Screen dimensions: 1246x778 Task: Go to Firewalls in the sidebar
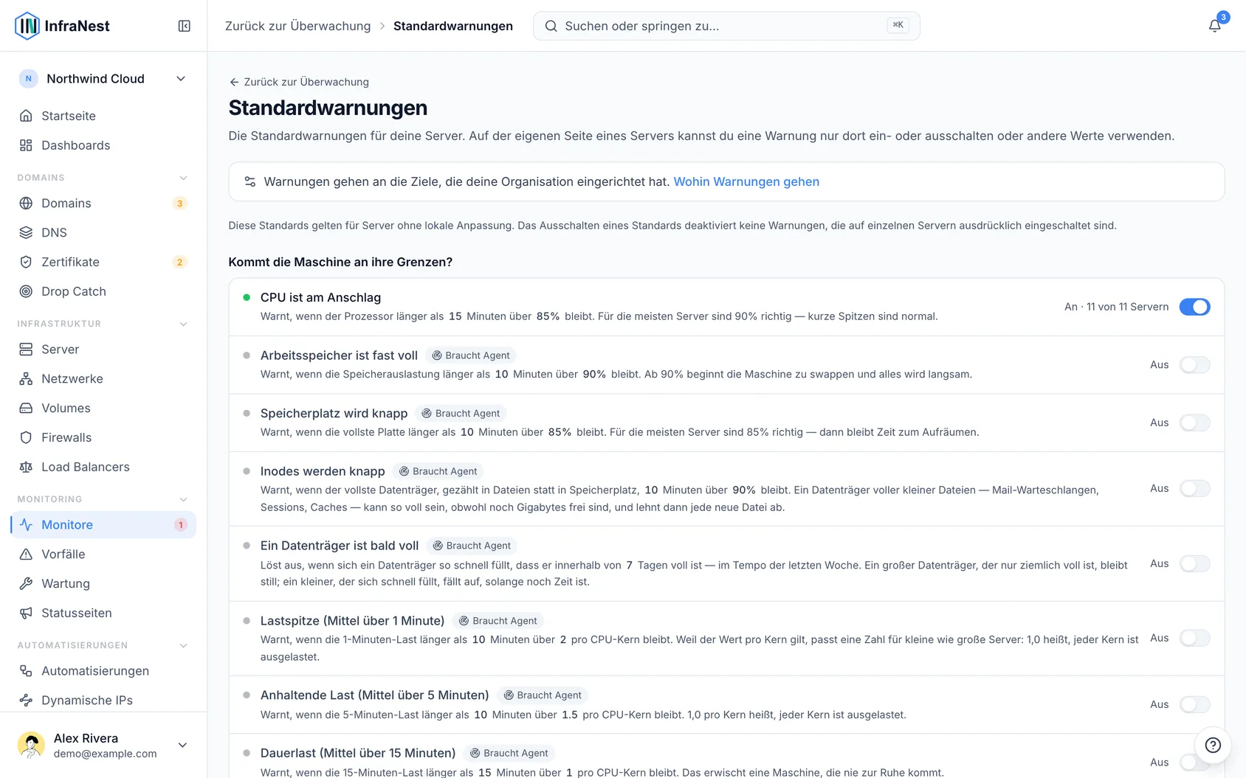103,437
